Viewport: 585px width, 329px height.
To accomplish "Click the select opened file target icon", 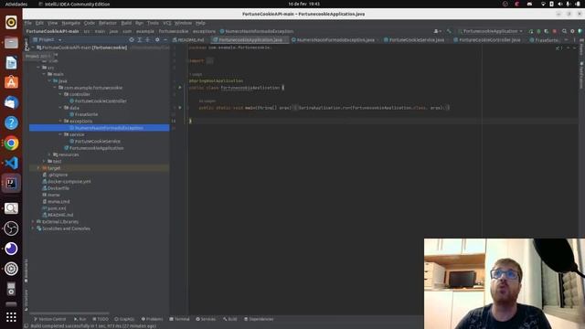I will 132,40.
